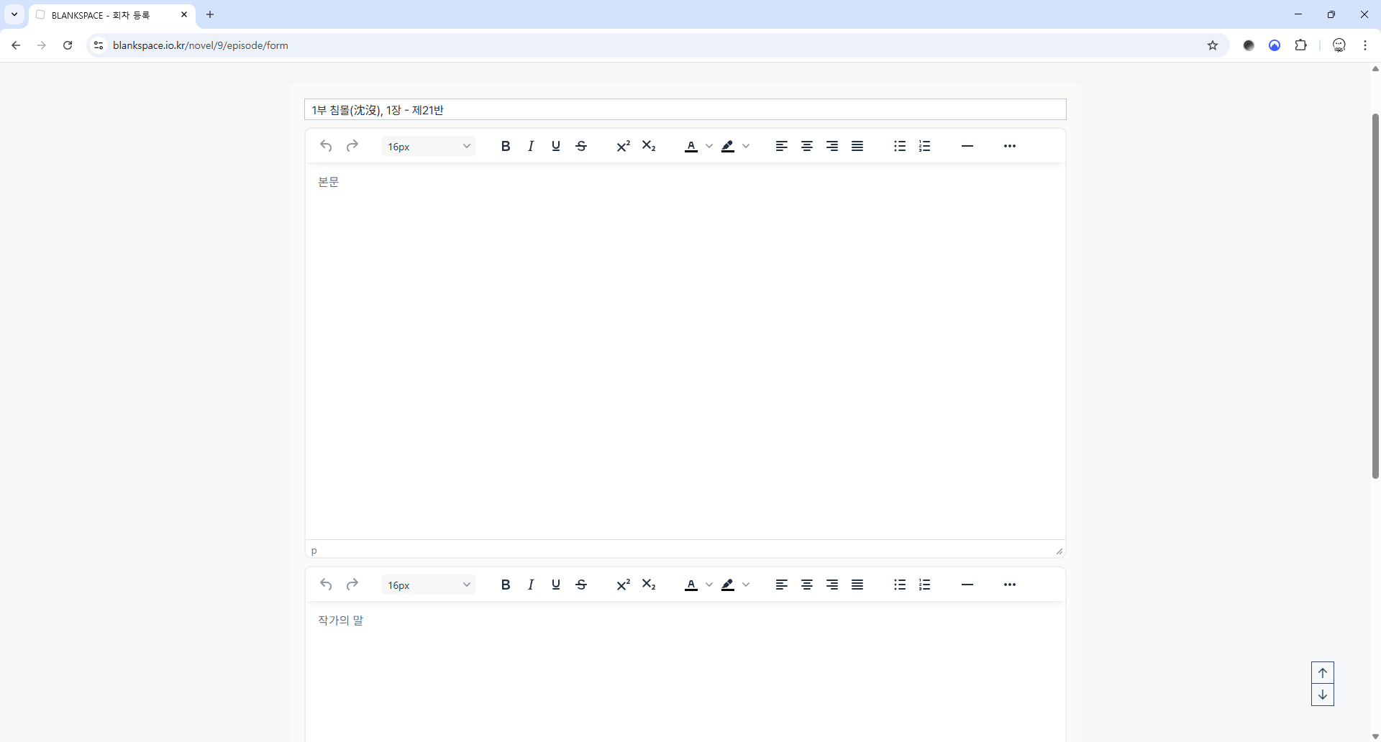Screen dimensions: 1381x742
Task: Expand text color options arrow in top toolbar
Action: (x=709, y=146)
